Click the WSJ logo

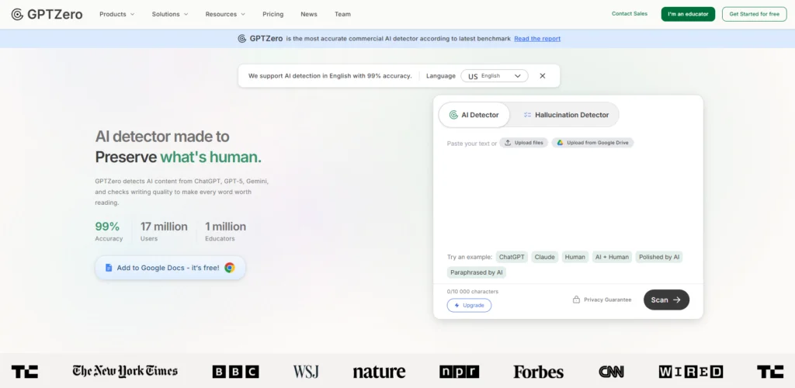[306, 372]
